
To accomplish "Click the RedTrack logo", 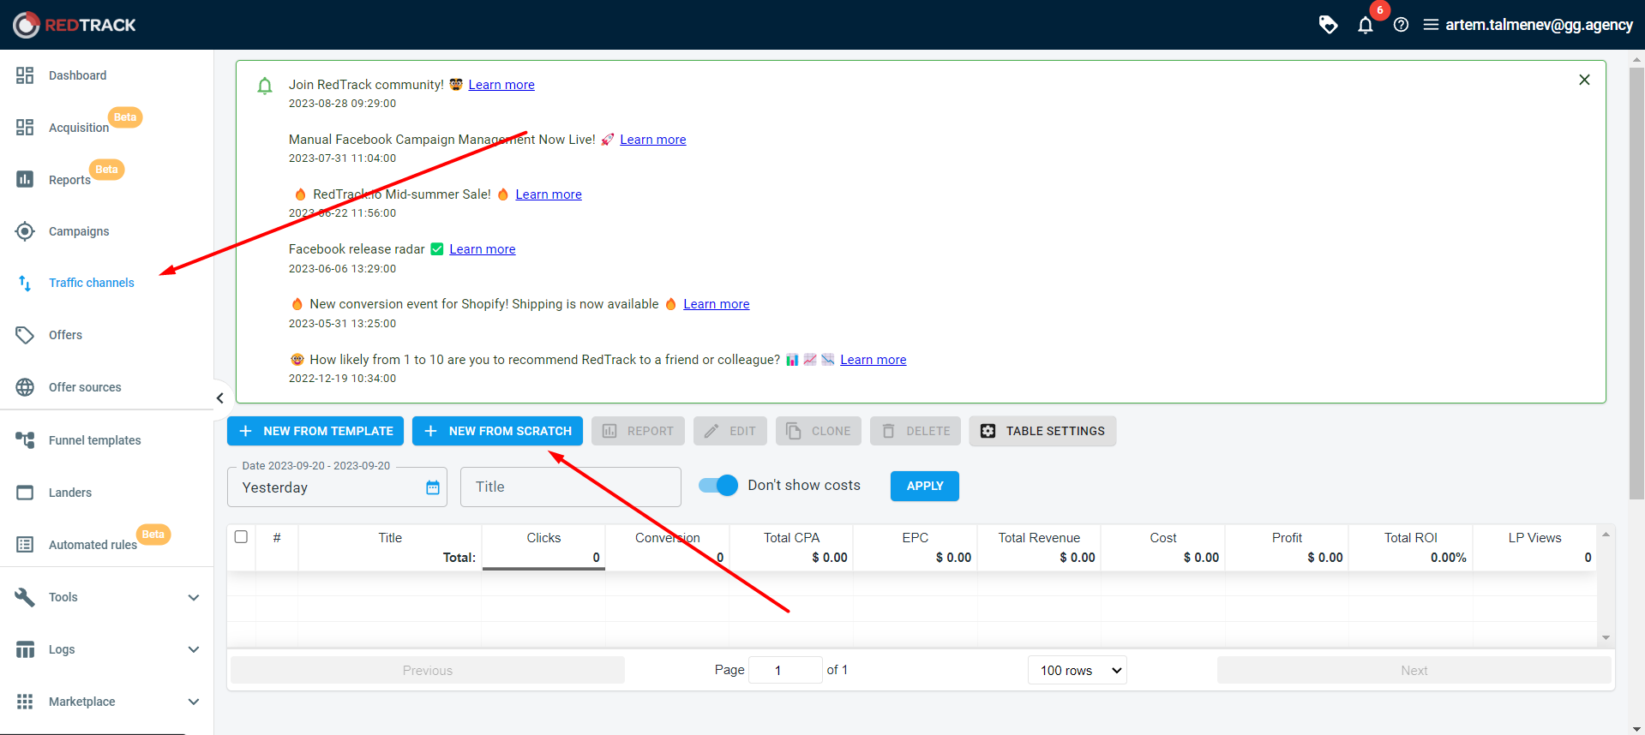I will coord(75,25).
